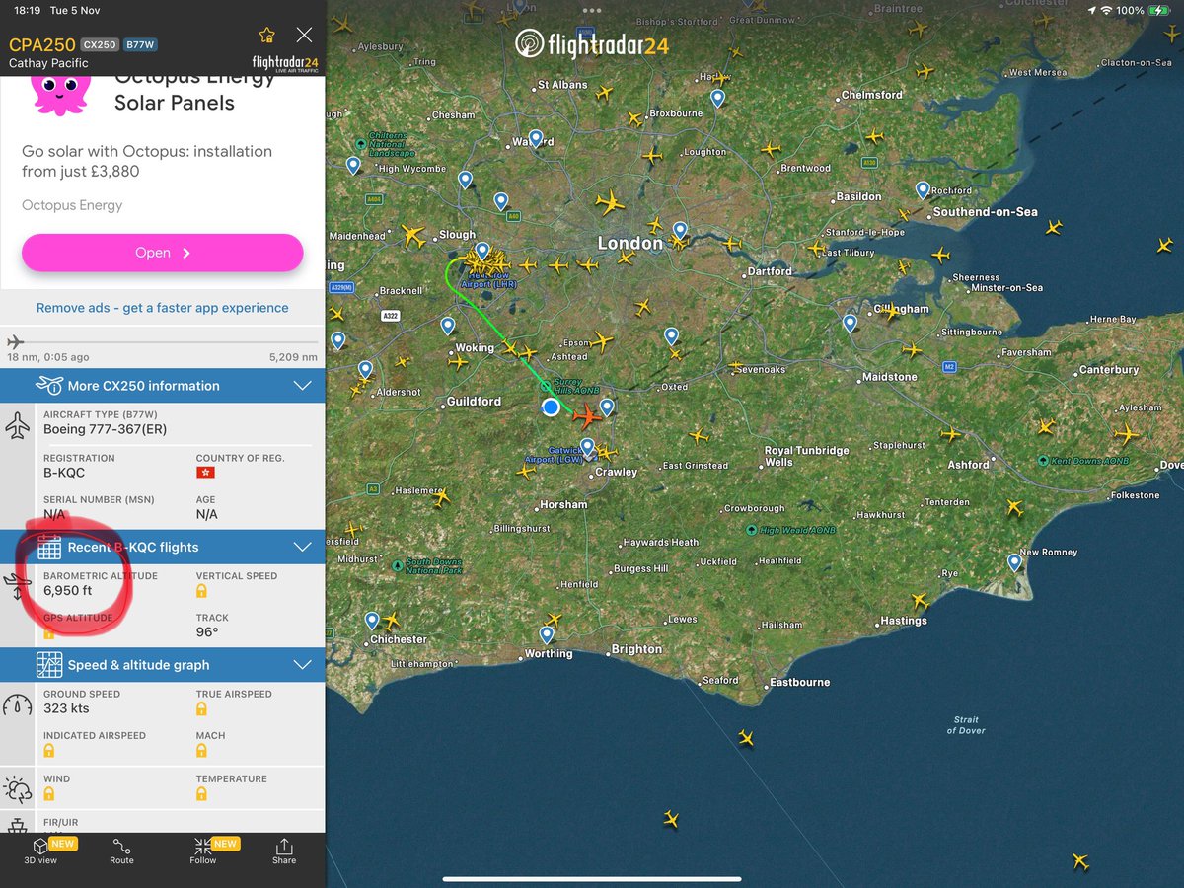The height and width of the screenshot is (888, 1184).
Task: Tap locked GPS Altitude padlock icon
Action: [x=48, y=631]
